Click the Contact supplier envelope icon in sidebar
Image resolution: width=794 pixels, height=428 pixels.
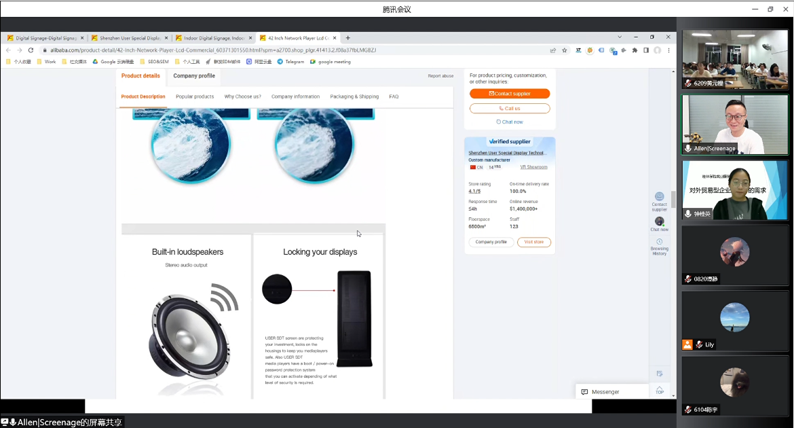(x=659, y=198)
